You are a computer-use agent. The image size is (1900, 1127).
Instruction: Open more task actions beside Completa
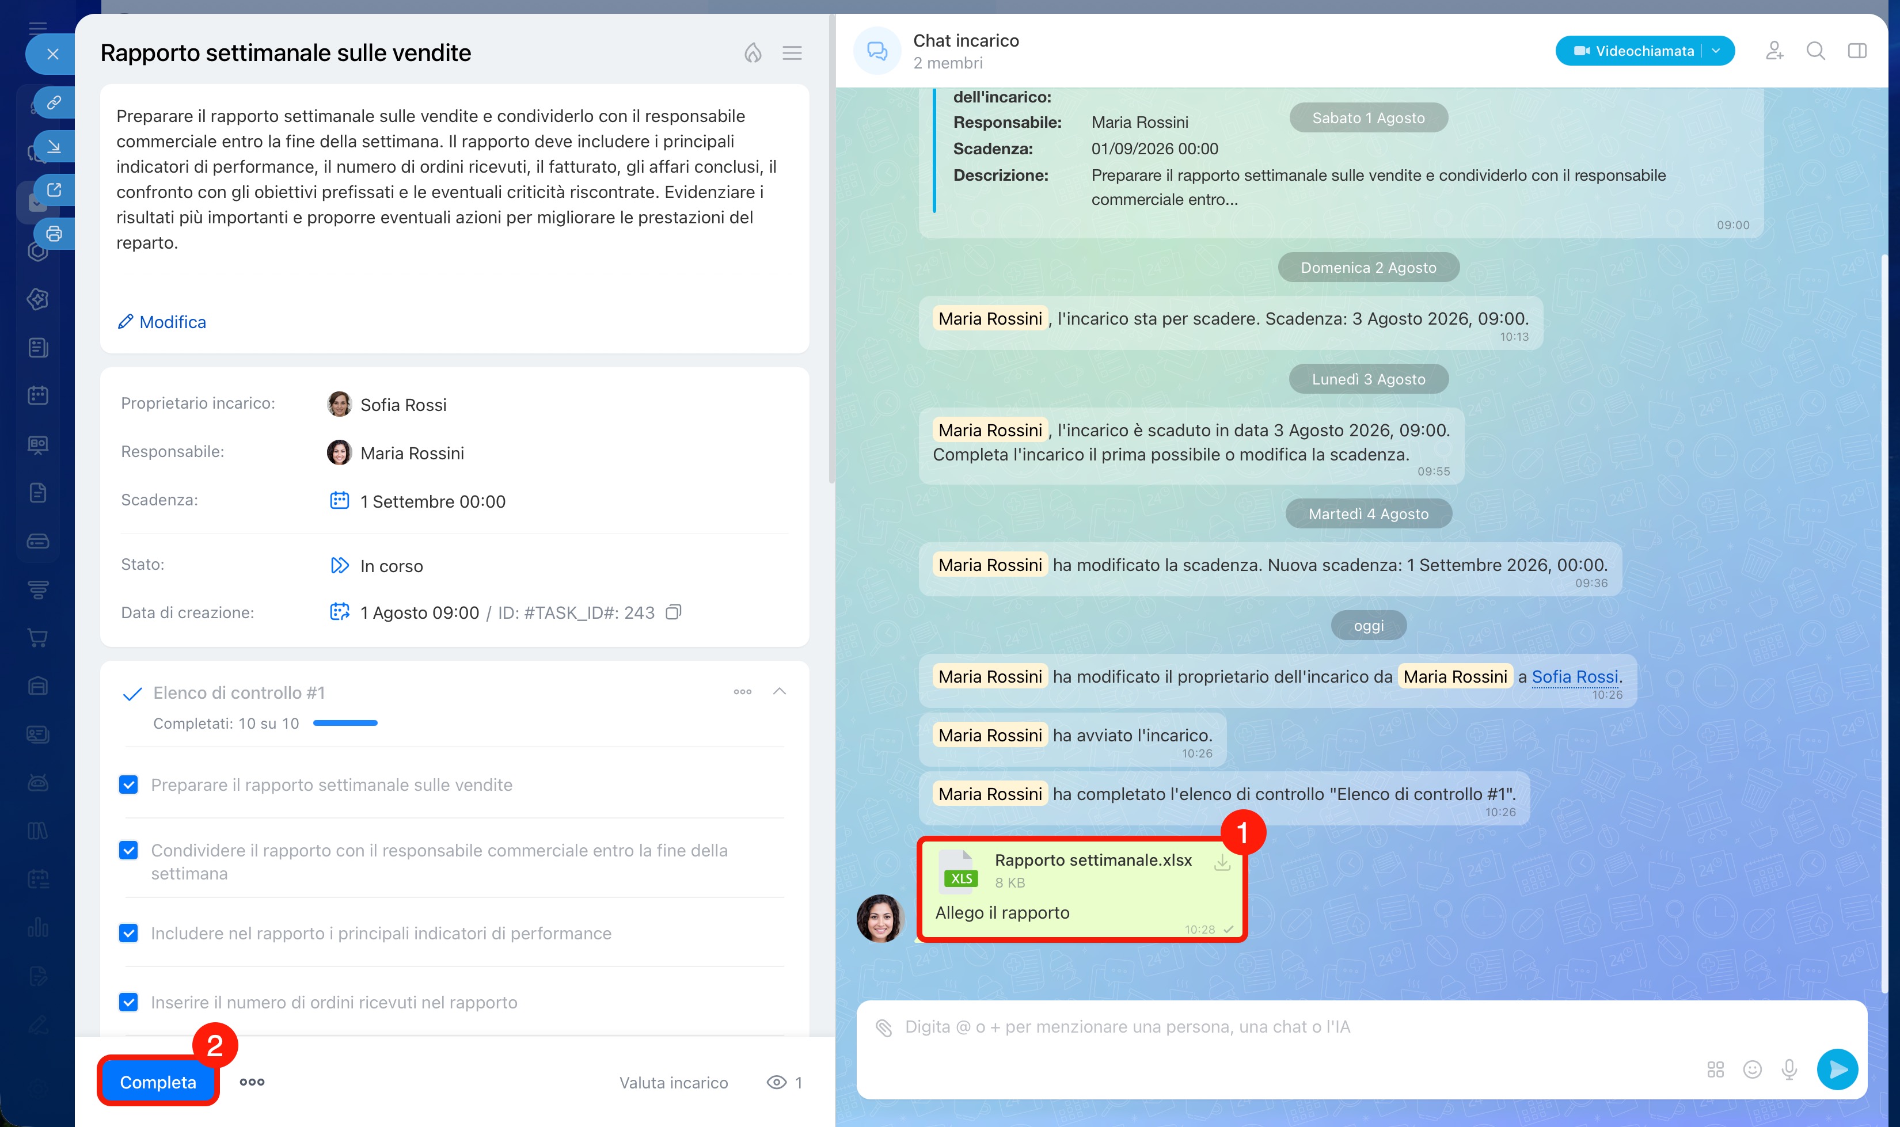pyautogui.click(x=252, y=1082)
